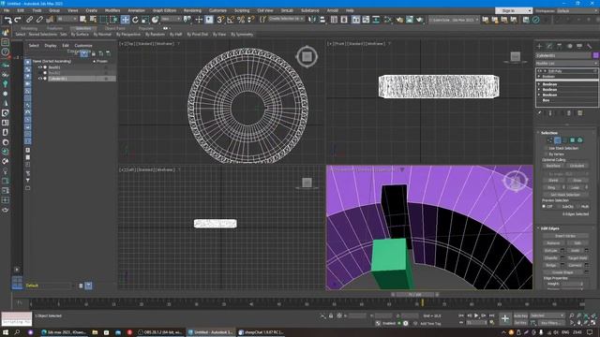Click the Insert Vertex button
600x337 pixels.
tap(565, 236)
